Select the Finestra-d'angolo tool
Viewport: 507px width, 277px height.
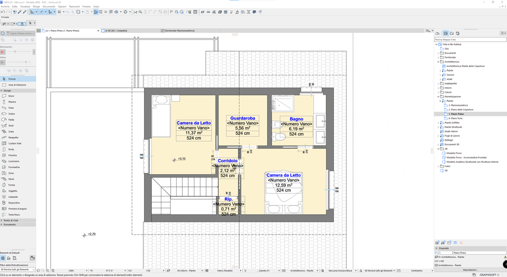pyautogui.click(x=18, y=209)
